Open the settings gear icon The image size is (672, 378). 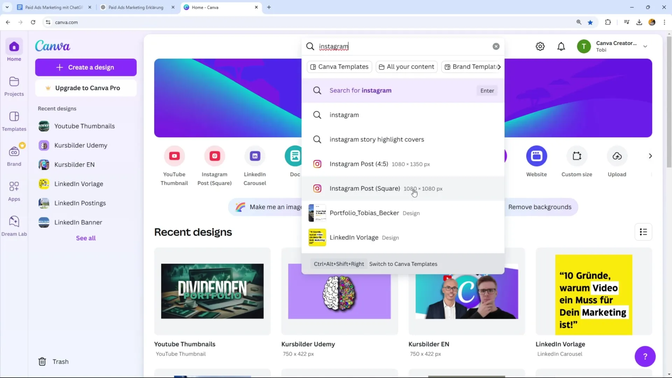click(x=540, y=46)
